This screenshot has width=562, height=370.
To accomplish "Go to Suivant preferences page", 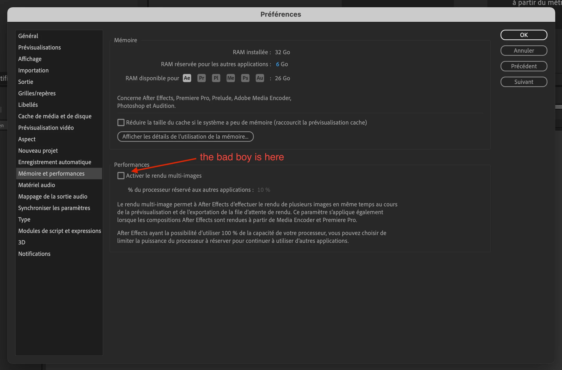I will click(x=523, y=82).
